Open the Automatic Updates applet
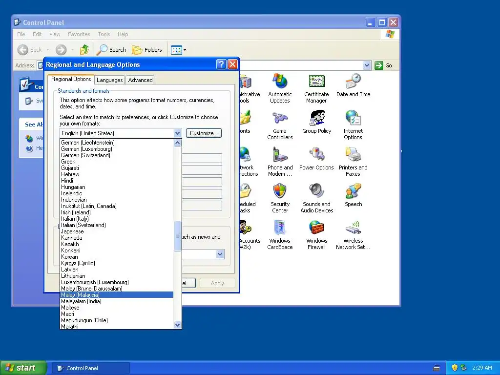Screen dimensions: 500x375 pos(280,88)
